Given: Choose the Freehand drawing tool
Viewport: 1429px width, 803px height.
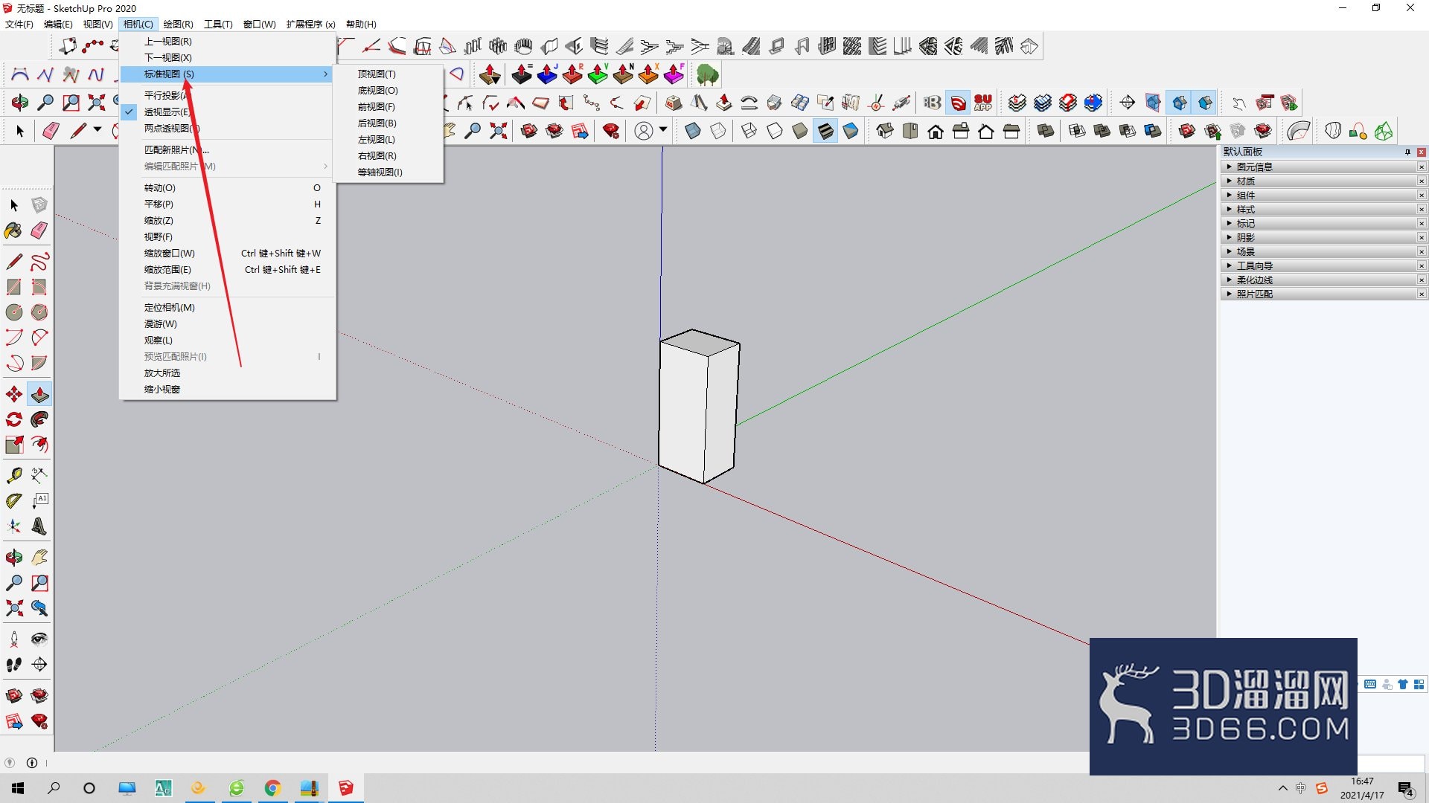Looking at the screenshot, I should 39,262.
